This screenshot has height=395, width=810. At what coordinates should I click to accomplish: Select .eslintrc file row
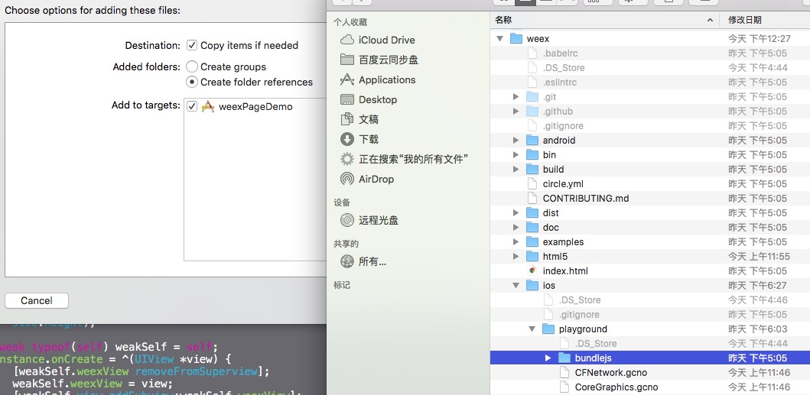(x=650, y=82)
